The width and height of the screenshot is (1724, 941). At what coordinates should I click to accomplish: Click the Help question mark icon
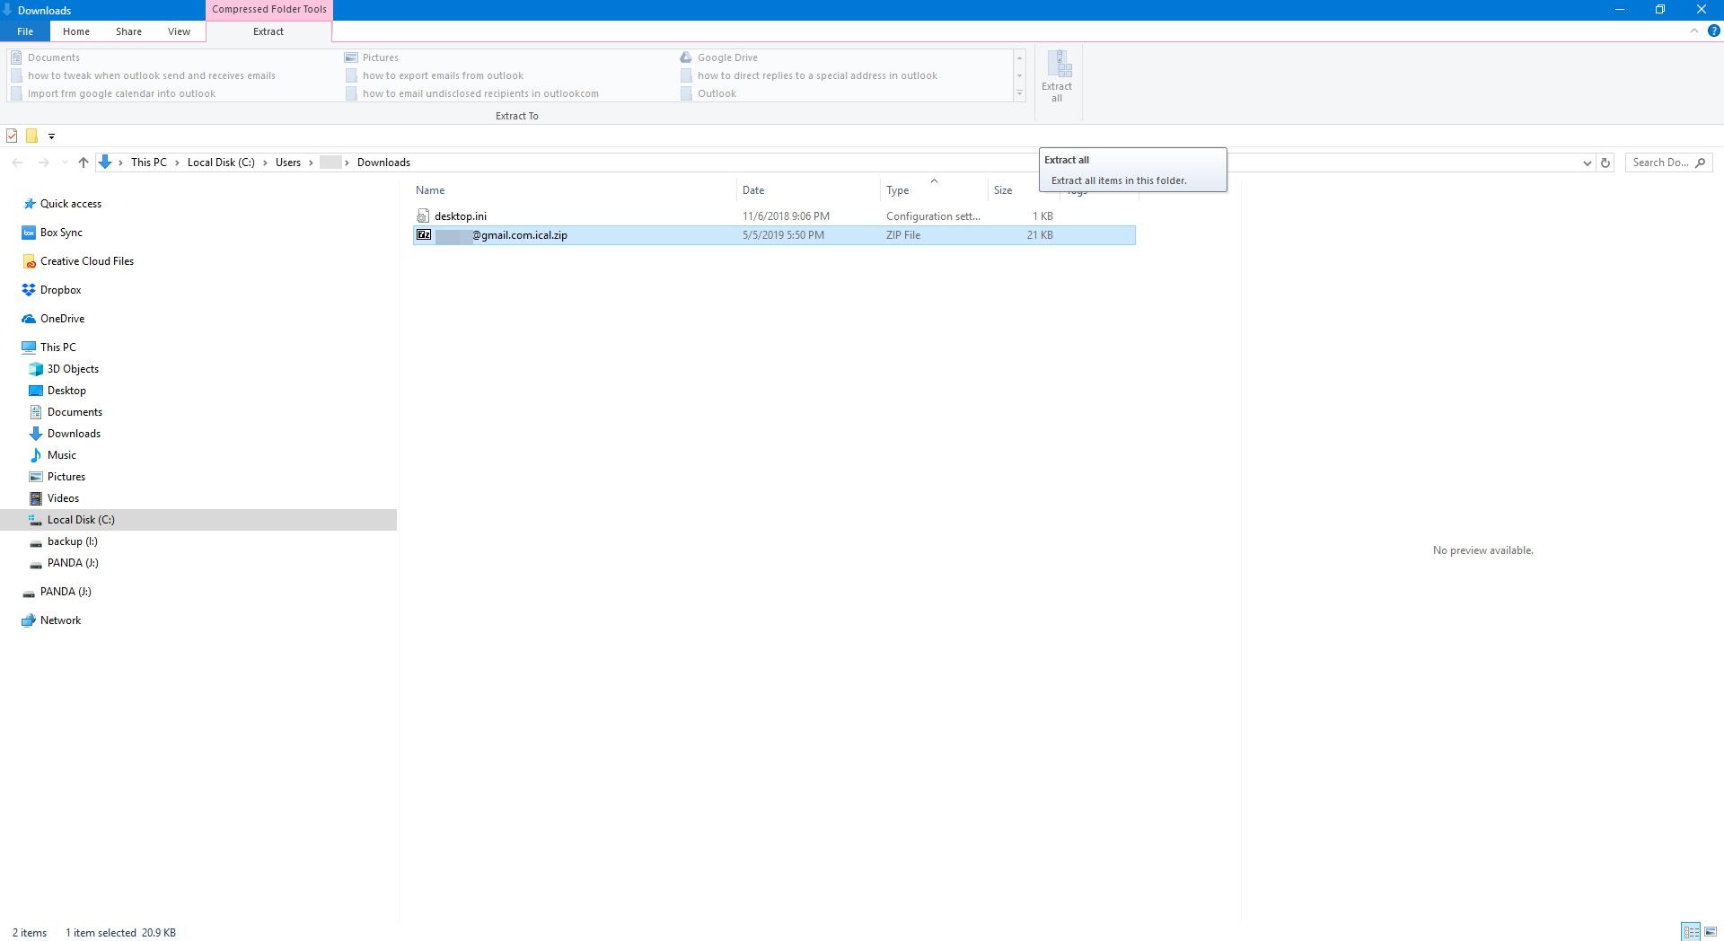1713,31
